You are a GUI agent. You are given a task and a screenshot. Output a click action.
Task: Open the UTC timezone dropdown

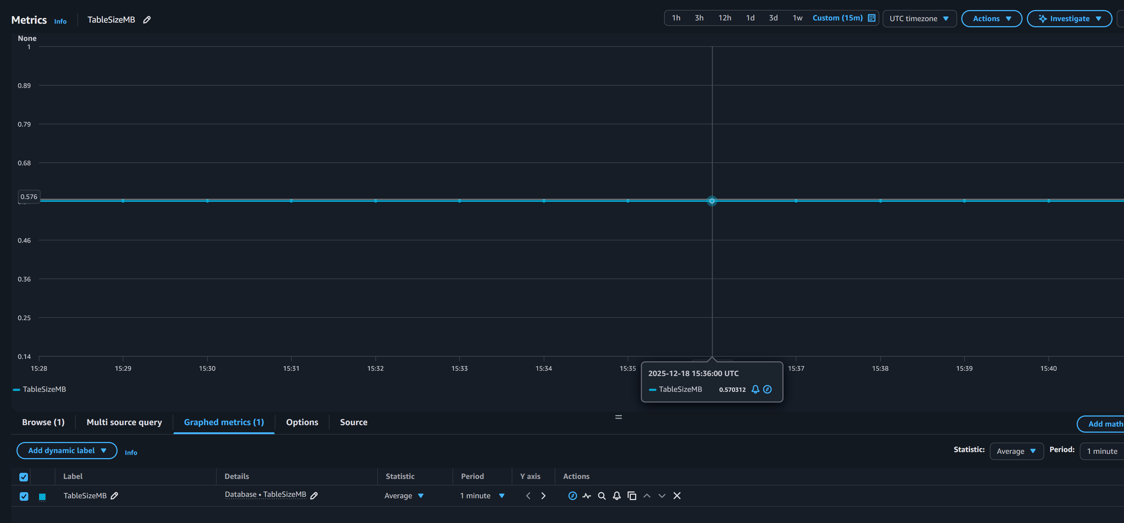tap(919, 18)
